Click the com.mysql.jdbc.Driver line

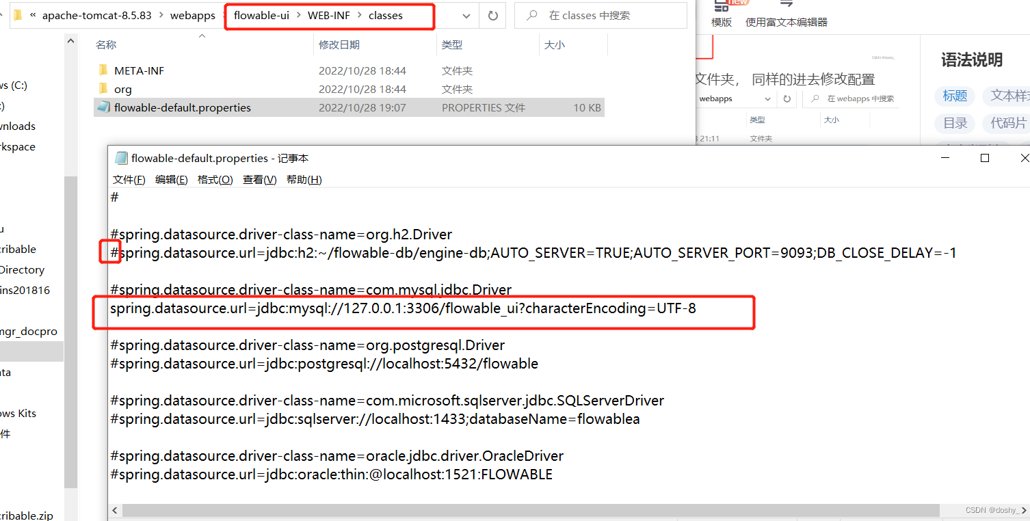[x=311, y=290]
